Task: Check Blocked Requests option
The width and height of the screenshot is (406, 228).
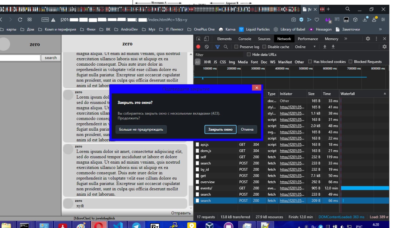Action: click(x=350, y=62)
